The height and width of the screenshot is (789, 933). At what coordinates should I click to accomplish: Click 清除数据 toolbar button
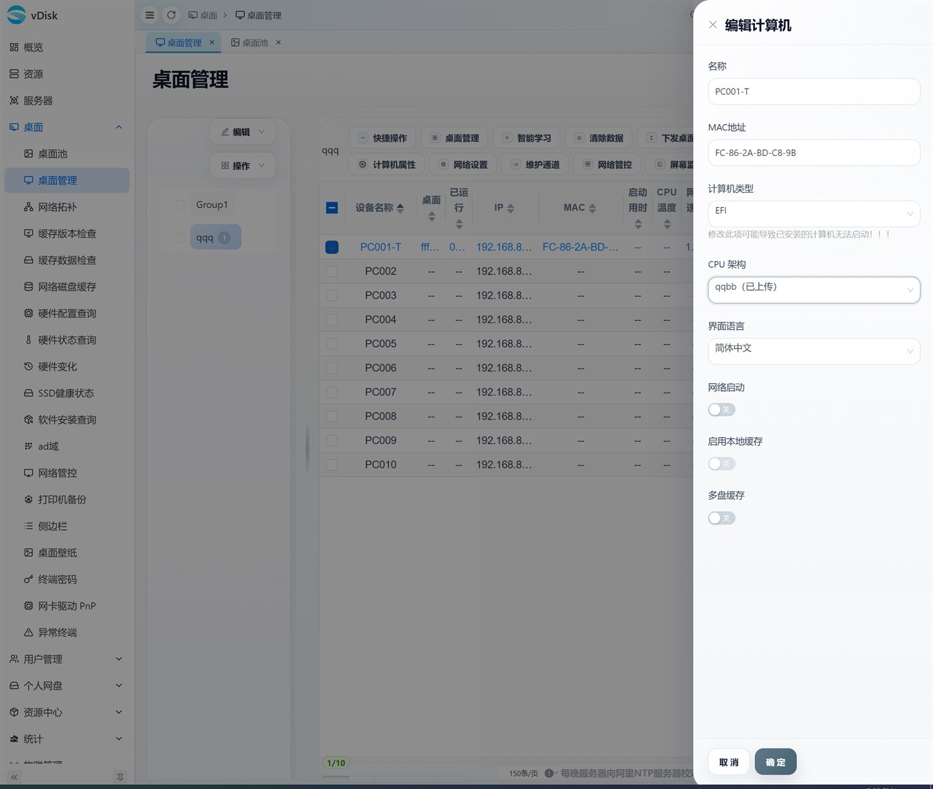598,138
